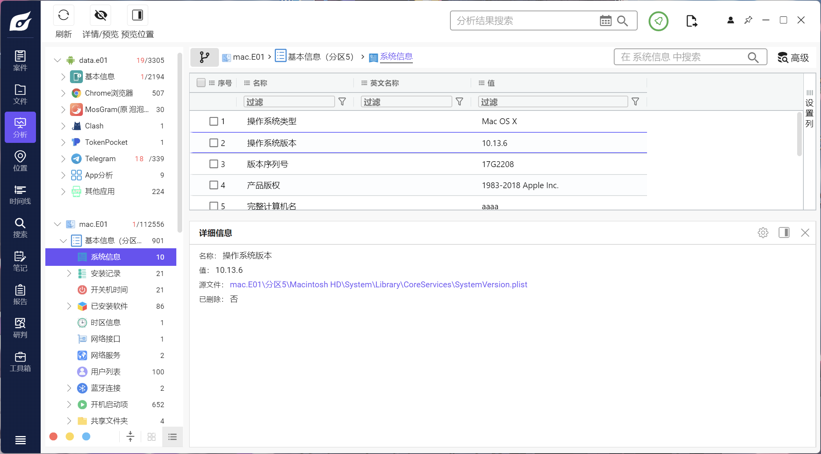Expand the 已安装软件 tree node
This screenshot has height=454, width=821.
[69, 306]
